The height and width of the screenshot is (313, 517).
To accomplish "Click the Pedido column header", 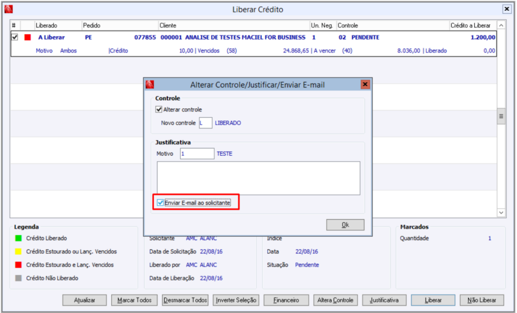I will pyautogui.click(x=120, y=25).
